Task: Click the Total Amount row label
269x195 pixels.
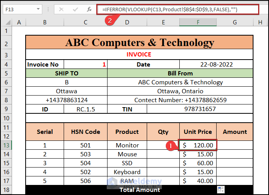Action: (140, 190)
